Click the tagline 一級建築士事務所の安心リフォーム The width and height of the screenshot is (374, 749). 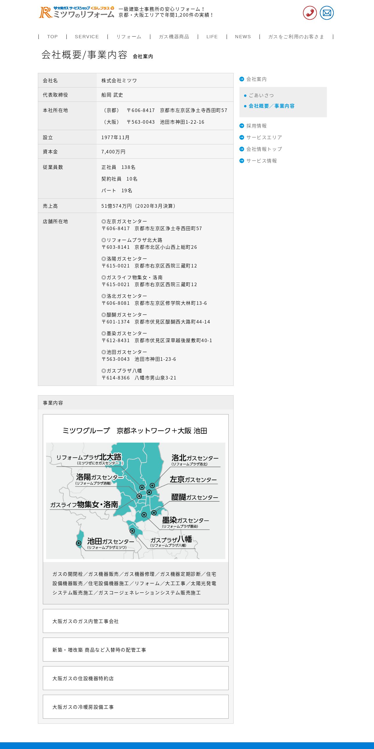coord(162,9)
